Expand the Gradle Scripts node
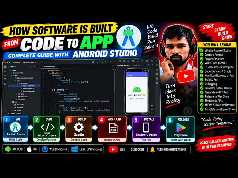 9,113
